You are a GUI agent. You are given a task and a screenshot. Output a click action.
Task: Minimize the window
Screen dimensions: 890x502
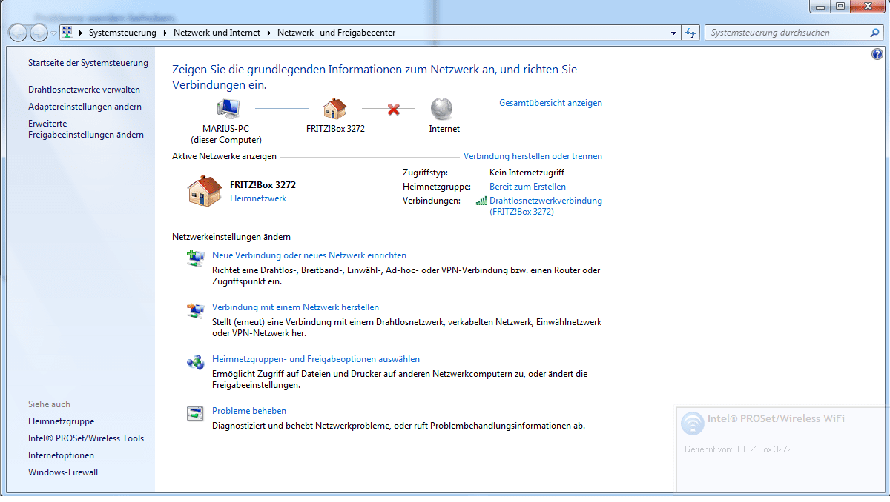[820, 6]
